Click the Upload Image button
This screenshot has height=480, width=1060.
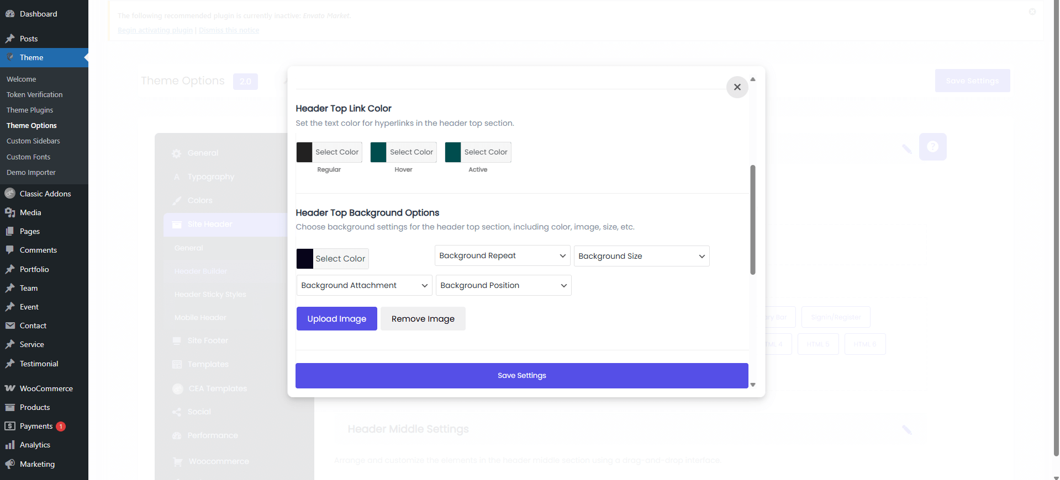pos(336,319)
